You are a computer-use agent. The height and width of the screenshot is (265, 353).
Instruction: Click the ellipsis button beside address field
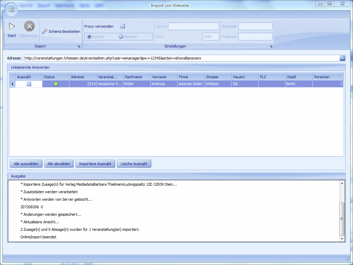[342, 58]
